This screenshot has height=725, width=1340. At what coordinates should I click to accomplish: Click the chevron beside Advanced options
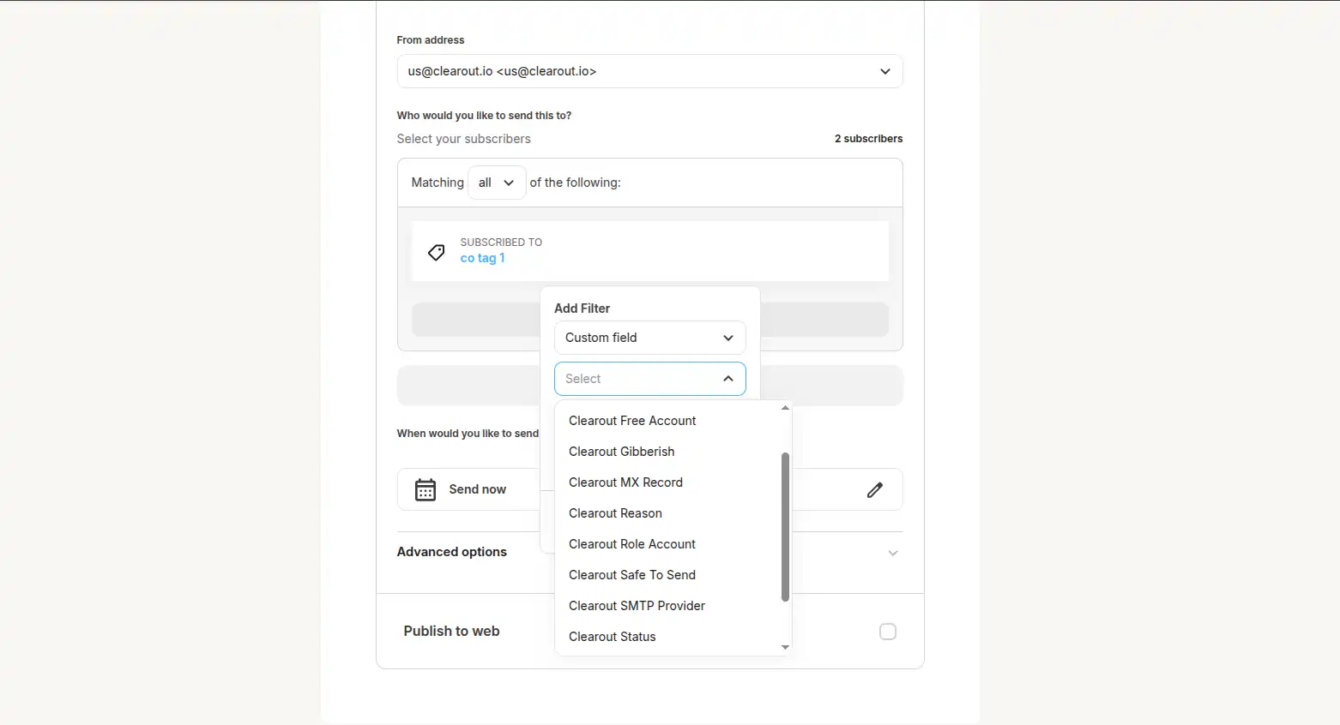892,553
